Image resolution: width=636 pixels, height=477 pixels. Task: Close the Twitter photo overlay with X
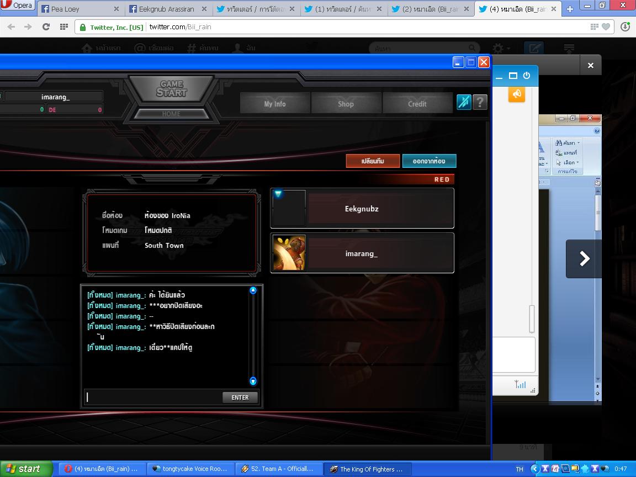[x=591, y=65]
